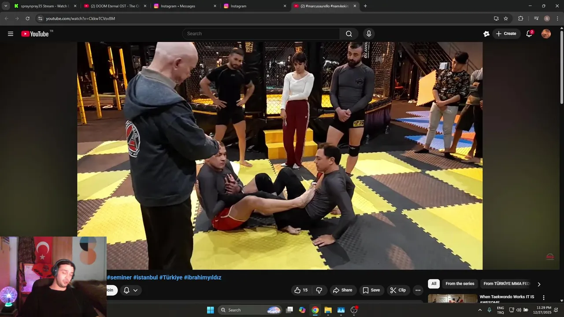Image resolution: width=564 pixels, height=317 pixels.
Task: Click the video player to pause
Action: 280,155
